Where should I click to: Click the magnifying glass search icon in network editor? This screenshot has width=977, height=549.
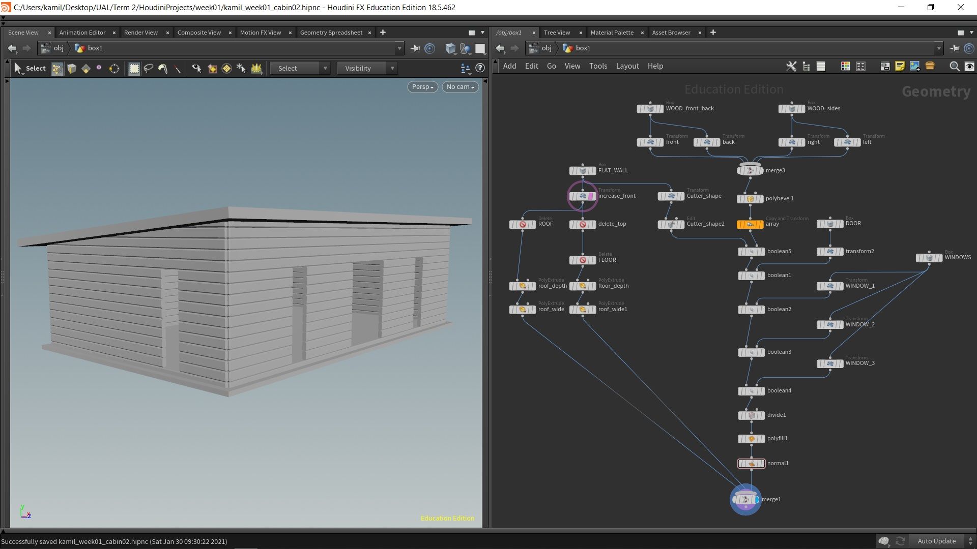[x=955, y=67]
